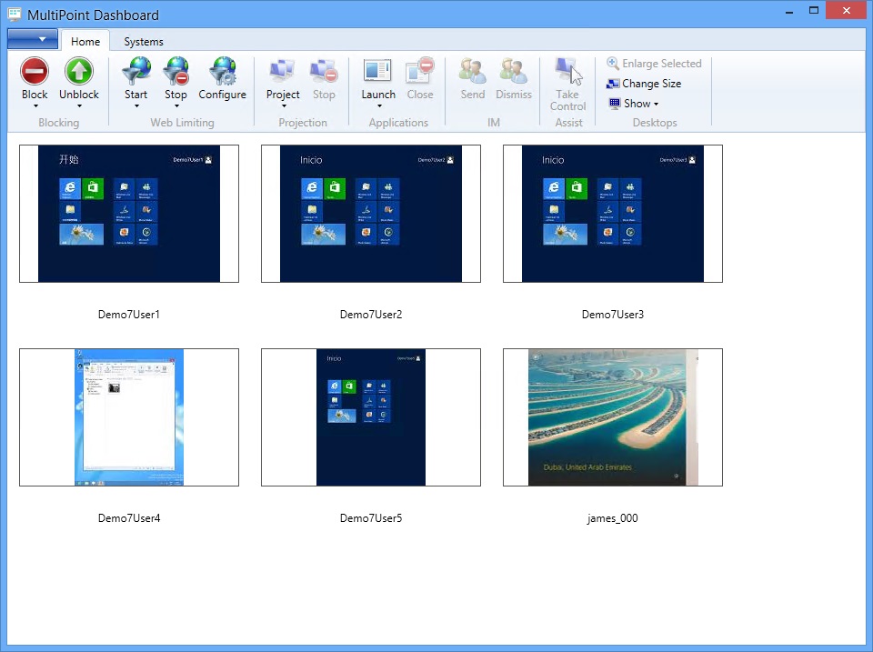Expand the Launch dropdown arrow

pyautogui.click(x=379, y=106)
